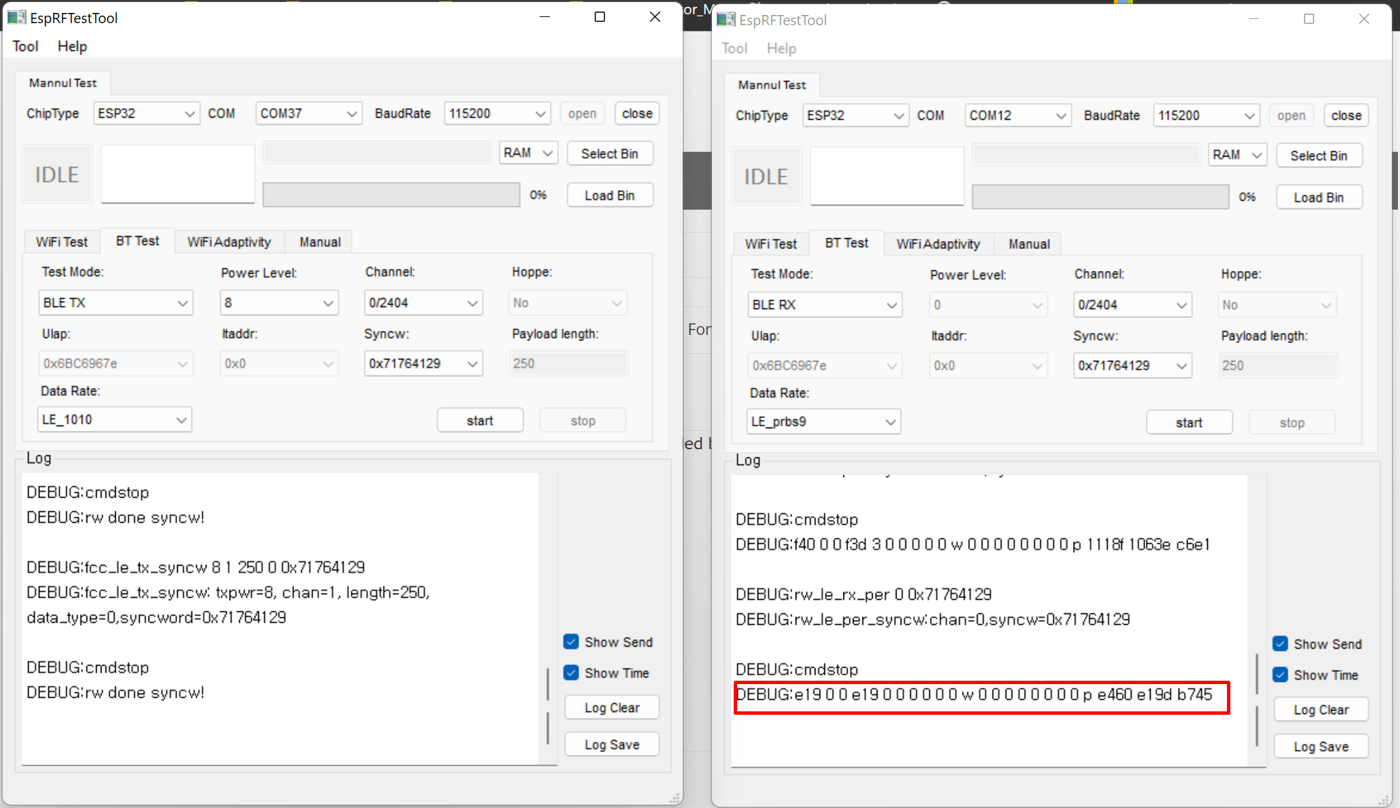Screen dimensions: 1400x808
Task: Switch to WiFi Test tab in left window
Action: coord(62,242)
